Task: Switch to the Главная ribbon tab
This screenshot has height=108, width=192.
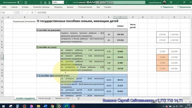Action: pos(14,7)
